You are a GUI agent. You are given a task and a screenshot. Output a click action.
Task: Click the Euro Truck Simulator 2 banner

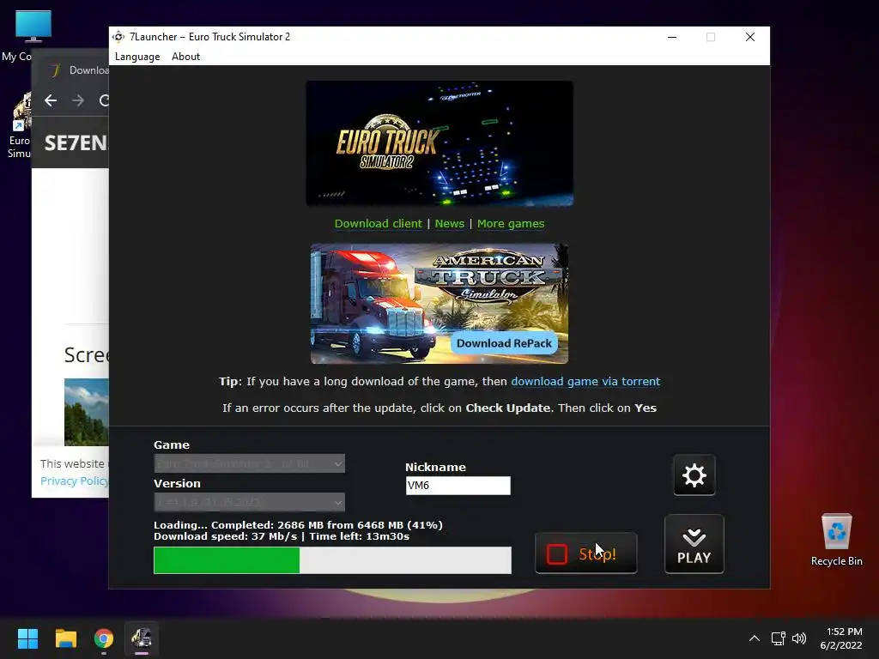439,143
